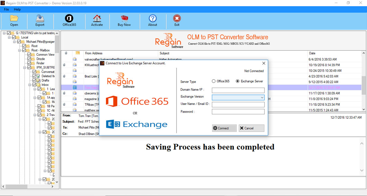367x196 pixels.
Task: Select the 11/17/2016 1:38:09 AM email row
Action: (x=211, y=93)
